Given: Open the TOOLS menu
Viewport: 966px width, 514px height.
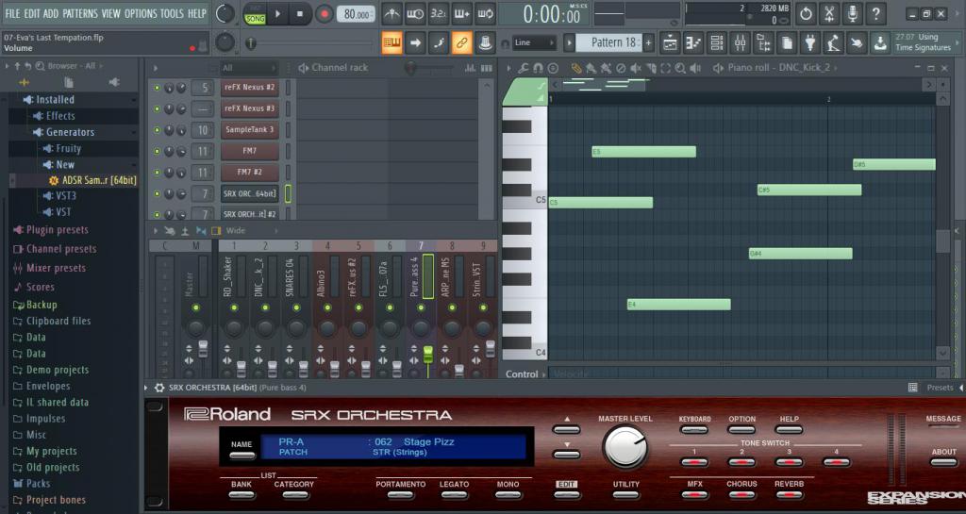Looking at the screenshot, I should (x=172, y=13).
